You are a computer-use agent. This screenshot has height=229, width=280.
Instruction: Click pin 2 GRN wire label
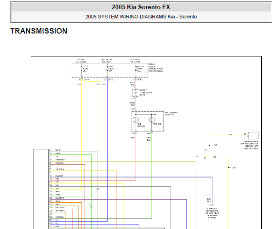point(57,154)
